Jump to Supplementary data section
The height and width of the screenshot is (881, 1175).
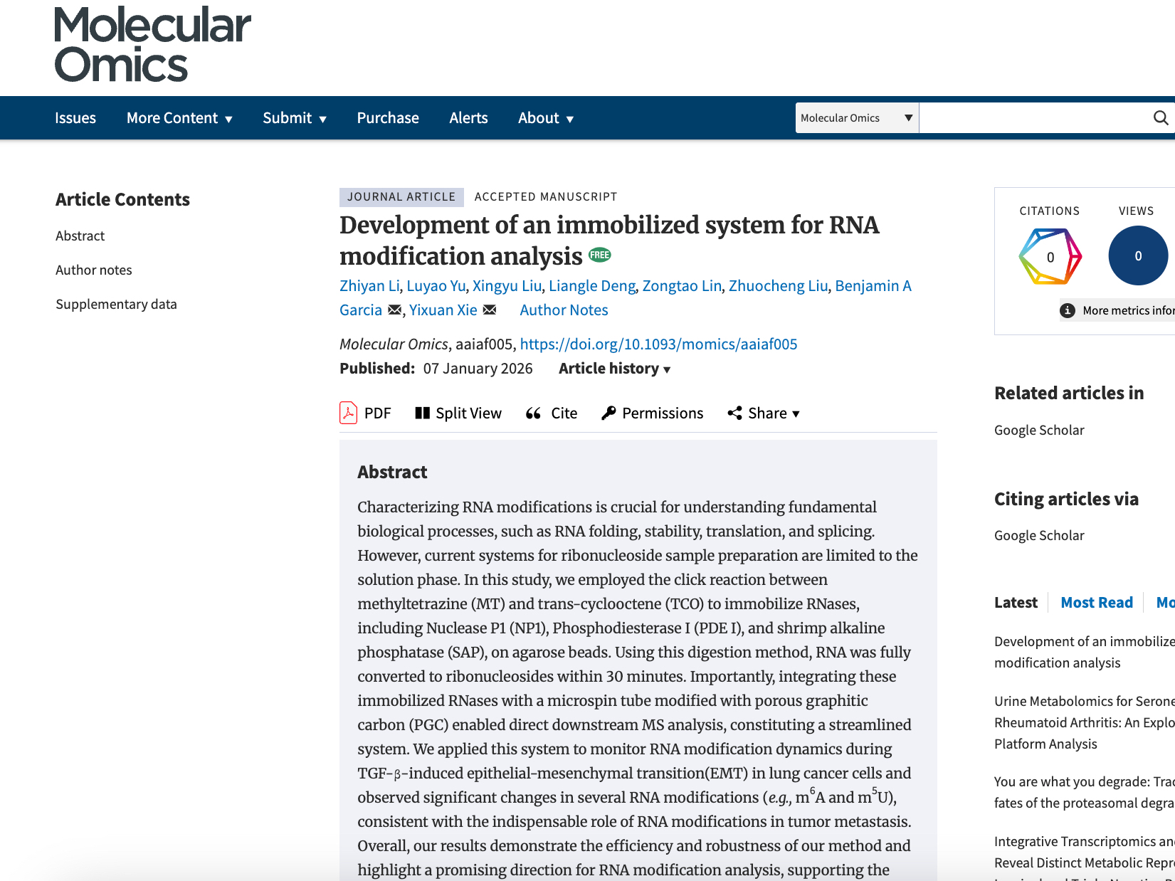coord(116,305)
